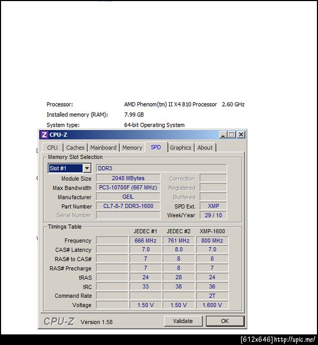The width and height of the screenshot is (318, 345).
Task: Show the About tab
Action: point(205,148)
